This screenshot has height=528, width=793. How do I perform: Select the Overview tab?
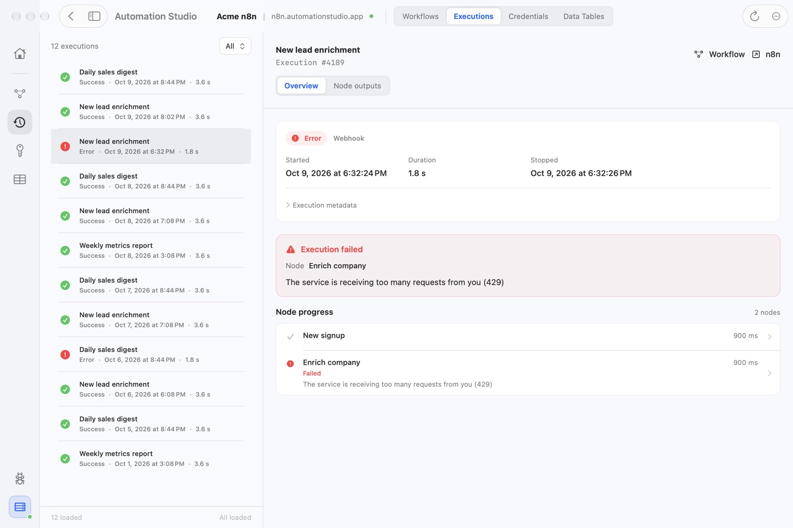(x=301, y=86)
